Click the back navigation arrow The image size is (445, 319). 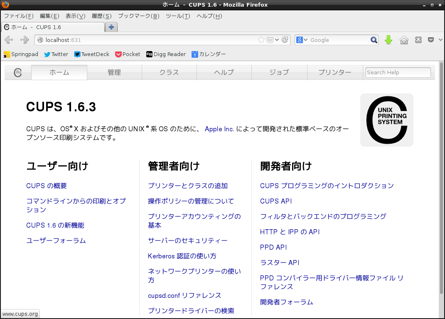[x=9, y=40]
